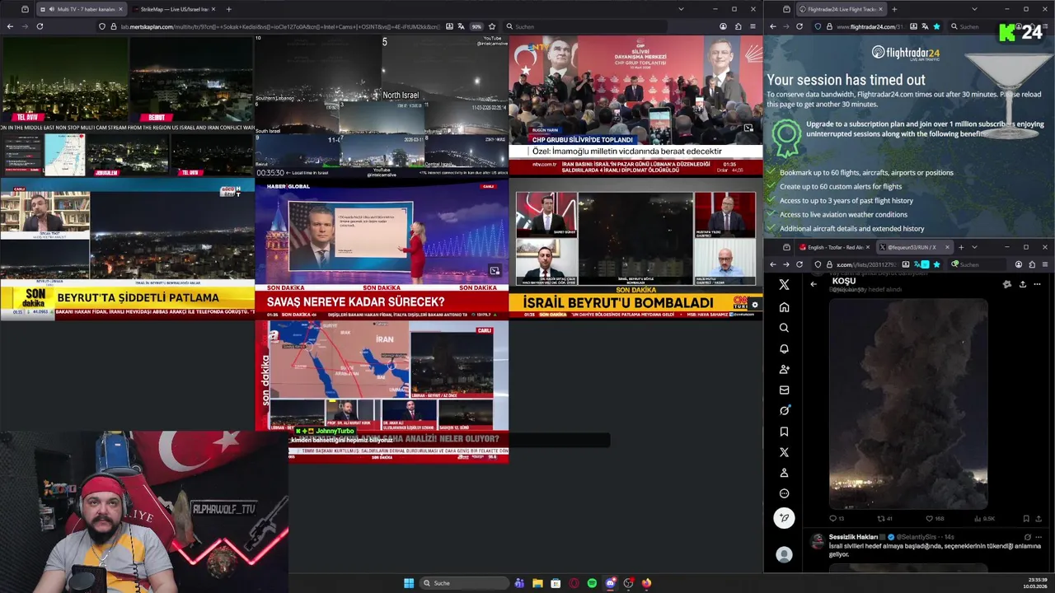Reload the X page
The image size is (1055, 593).
(799, 264)
